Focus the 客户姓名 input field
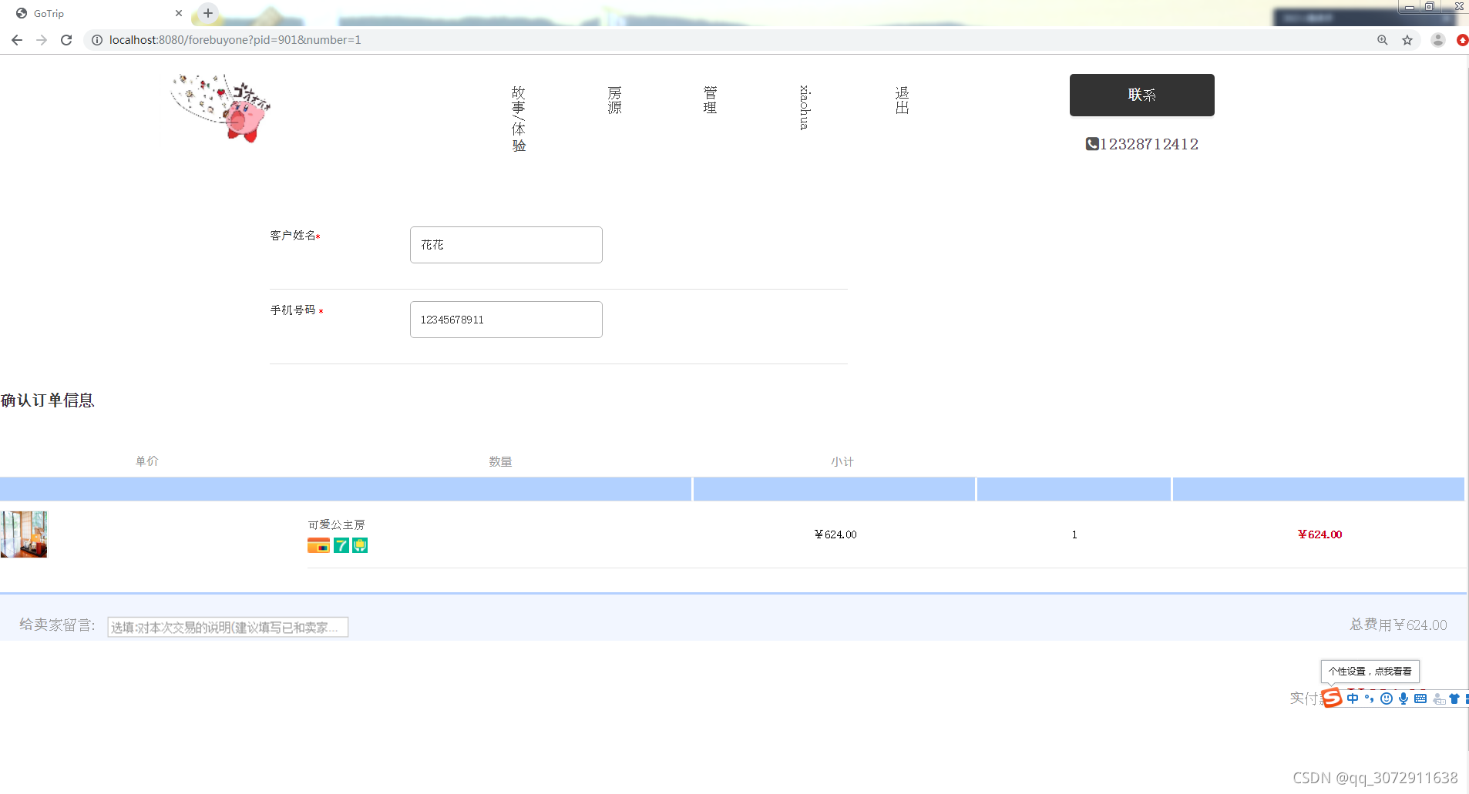Image resolution: width=1469 pixels, height=794 pixels. pos(506,245)
